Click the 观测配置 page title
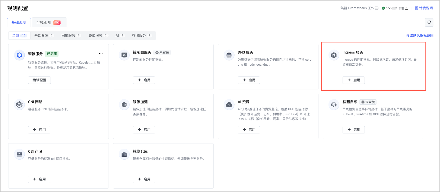The height and width of the screenshot is (192, 440). pos(18,8)
